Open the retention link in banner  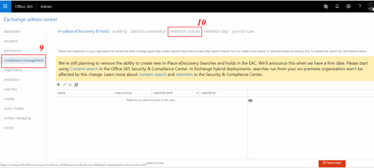(184, 75)
